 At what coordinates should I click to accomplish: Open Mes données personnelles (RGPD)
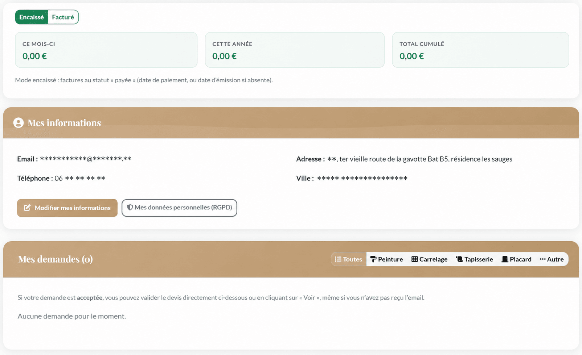click(x=179, y=208)
